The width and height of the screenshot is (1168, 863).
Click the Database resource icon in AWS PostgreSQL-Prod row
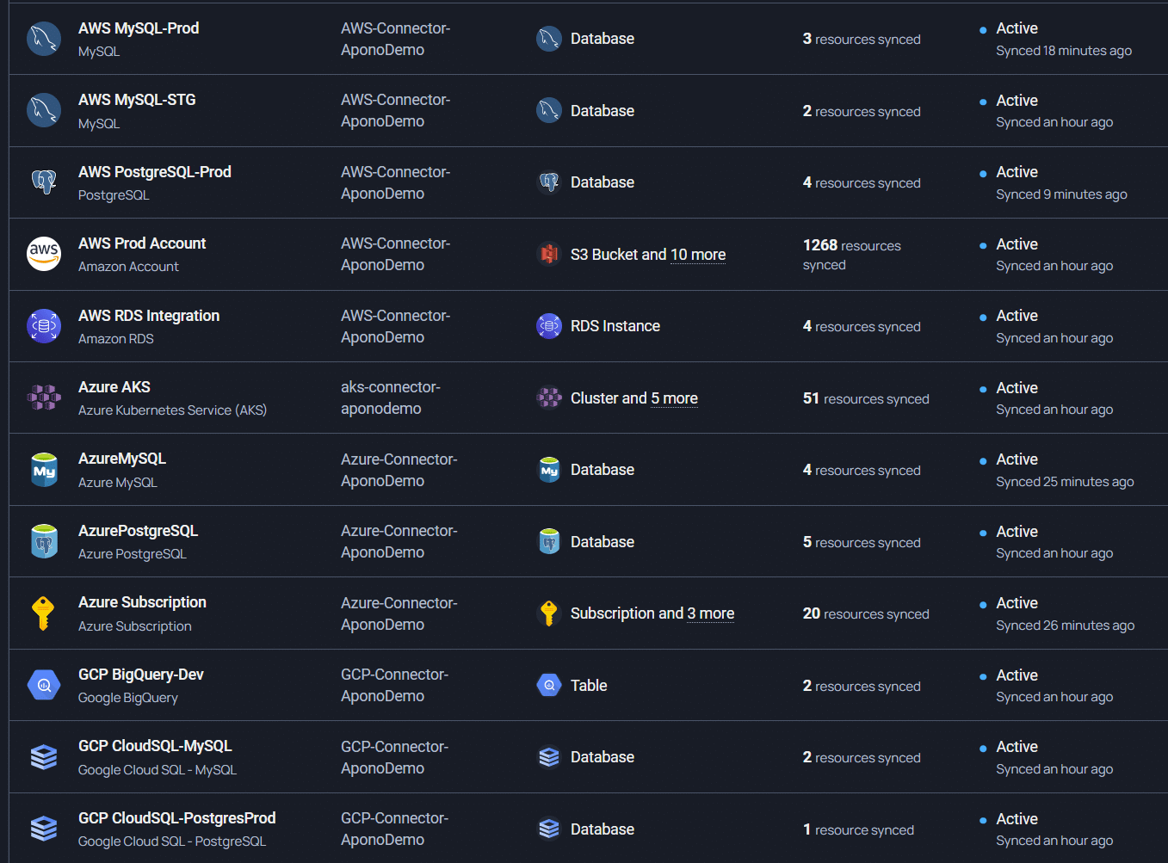pyautogui.click(x=549, y=182)
